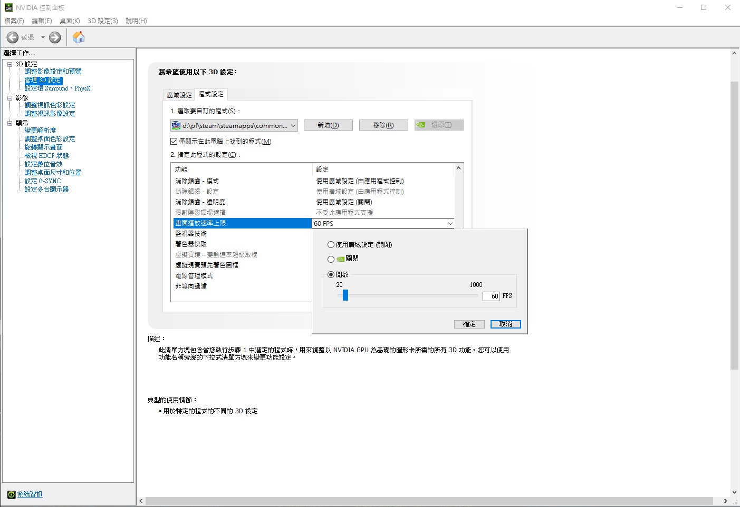Select the 監視器技術 feature row
740x507 pixels.
click(243, 234)
